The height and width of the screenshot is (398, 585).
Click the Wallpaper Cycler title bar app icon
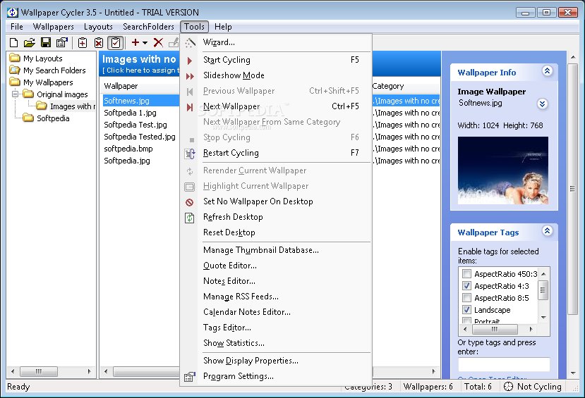click(12, 12)
